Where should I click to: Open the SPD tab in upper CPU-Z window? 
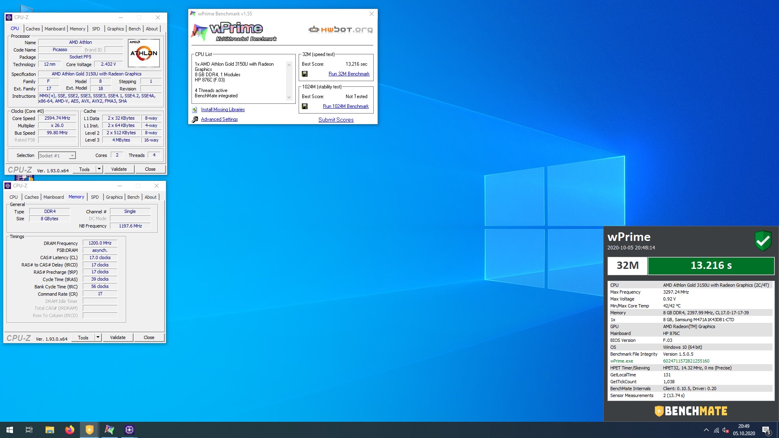[x=96, y=29]
